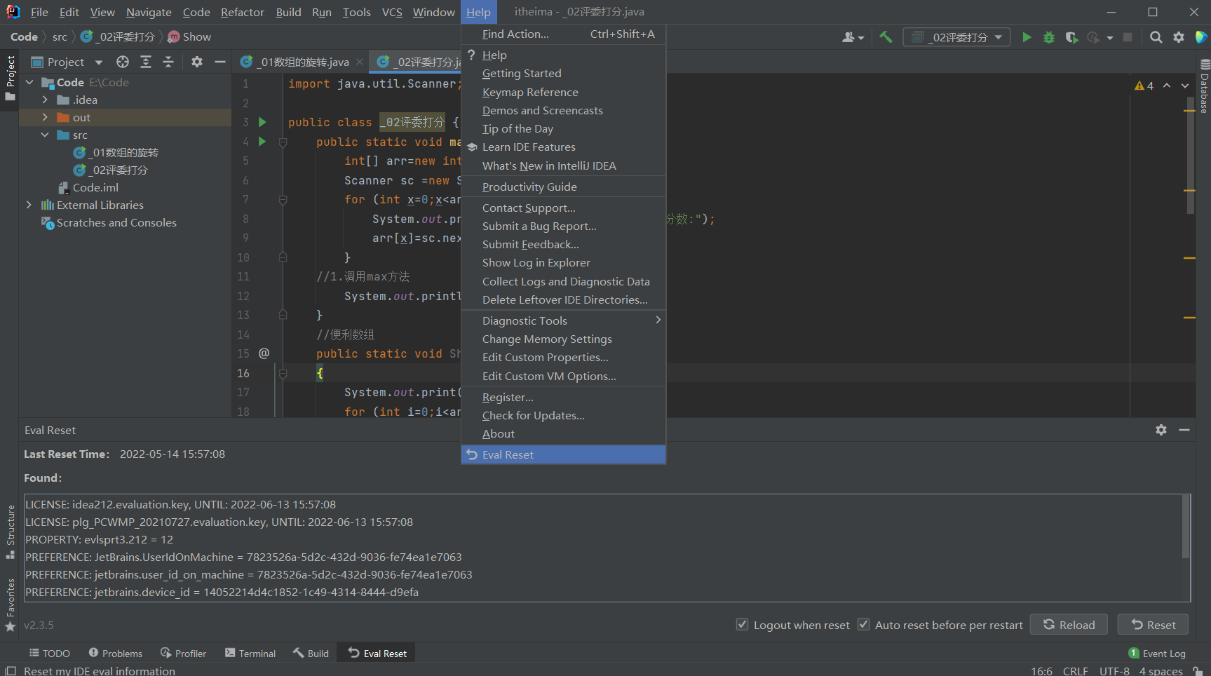1211x676 pixels.
Task: Run with coverage shield icon
Action: pos(1071,37)
